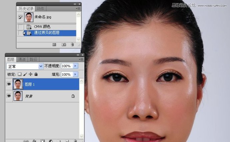Click the 不透明度 100% input field
The image size is (230, 142).
(67, 66)
